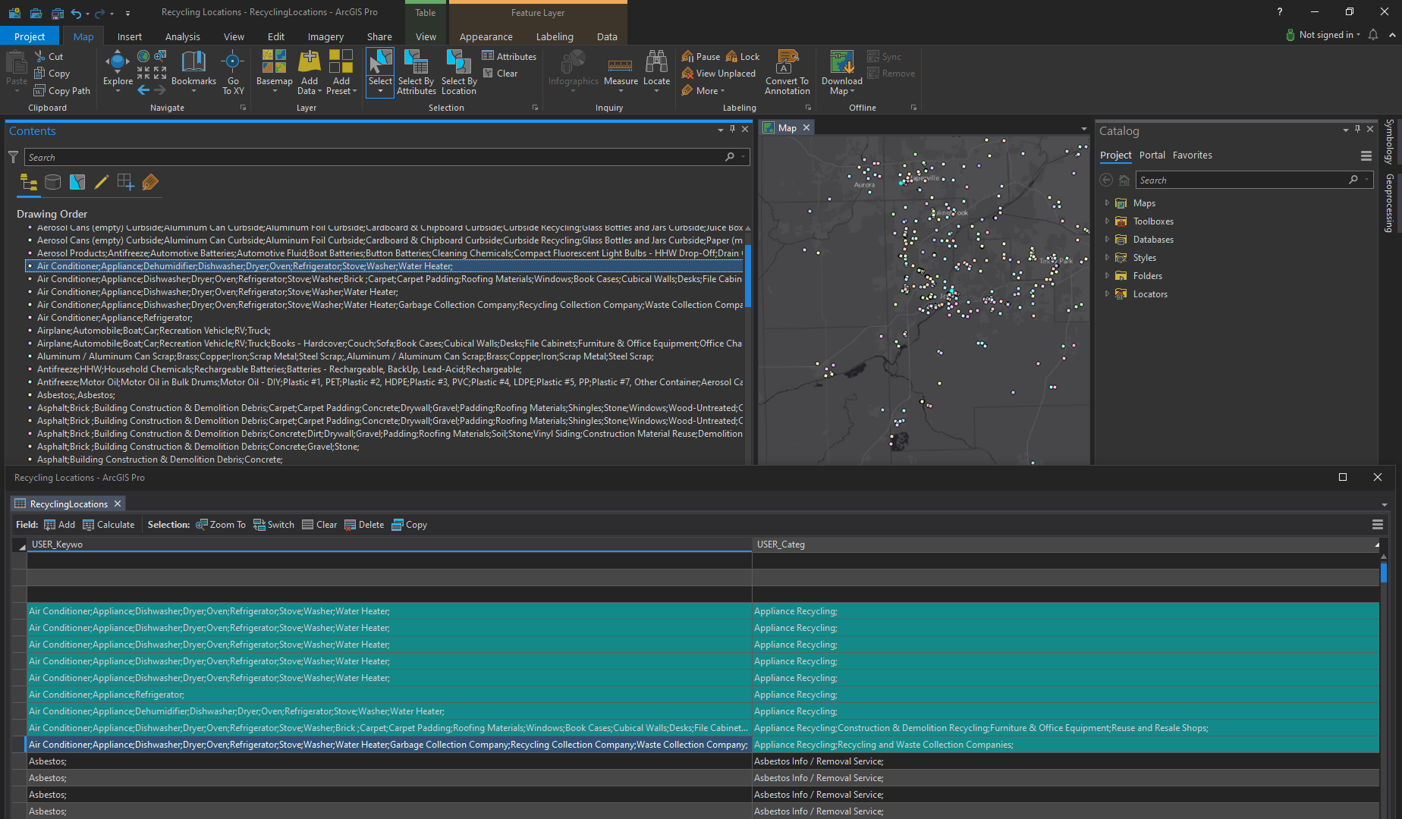Select the 'Air Conditioner;Appliance;Refrigerator;' Contents entry

click(115, 318)
